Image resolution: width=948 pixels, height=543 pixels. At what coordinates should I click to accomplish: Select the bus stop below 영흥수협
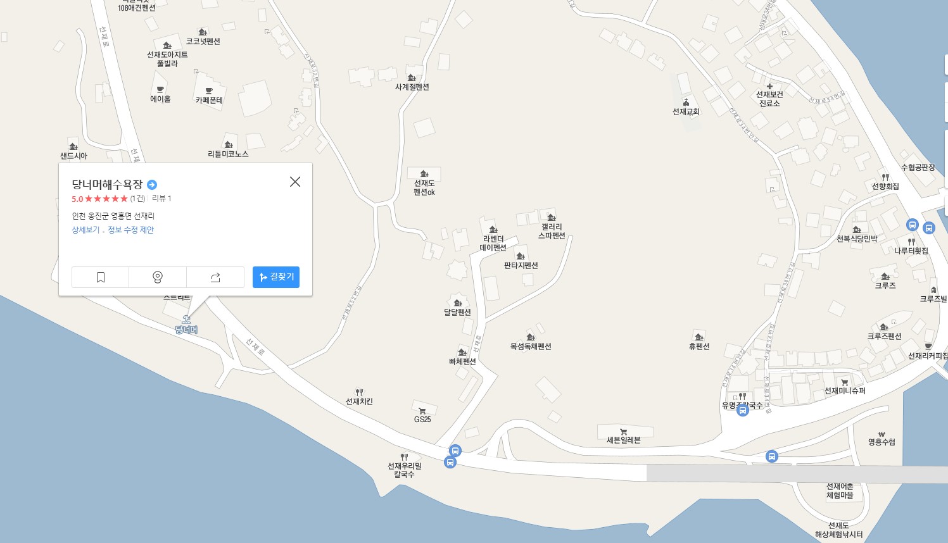(771, 456)
